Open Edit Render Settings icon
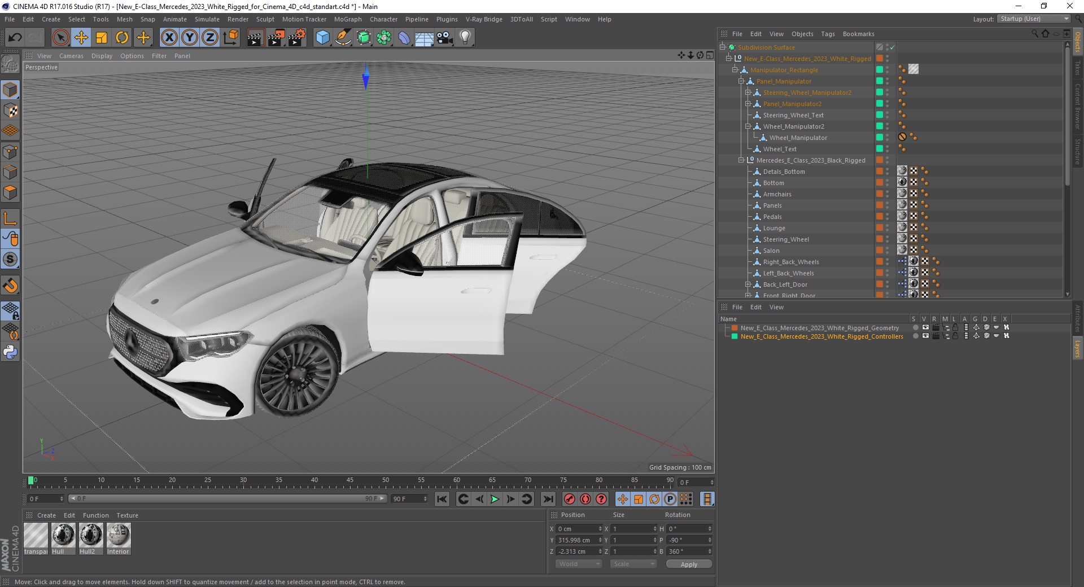Viewport: 1084px width, 587px height. coord(296,38)
